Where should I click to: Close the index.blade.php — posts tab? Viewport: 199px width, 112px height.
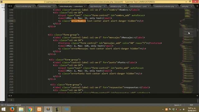click(x=149, y=7)
